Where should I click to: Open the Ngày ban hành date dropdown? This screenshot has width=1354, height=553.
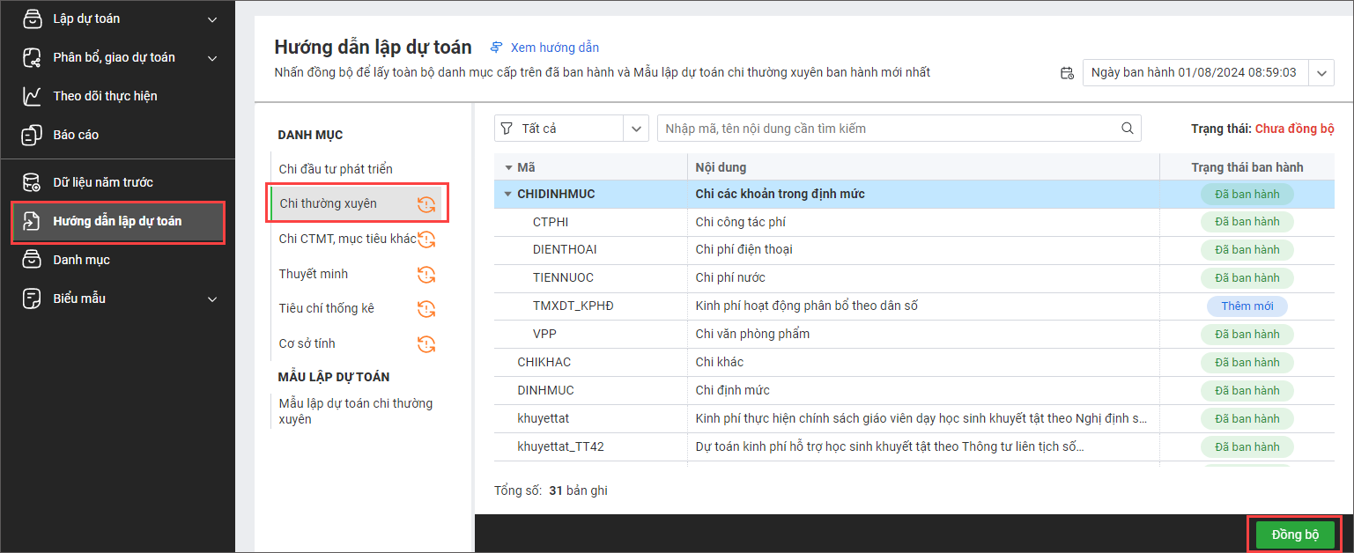[x=1321, y=73]
